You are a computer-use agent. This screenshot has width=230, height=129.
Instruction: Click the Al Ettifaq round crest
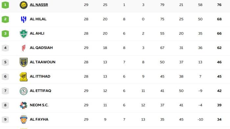pos(23,91)
